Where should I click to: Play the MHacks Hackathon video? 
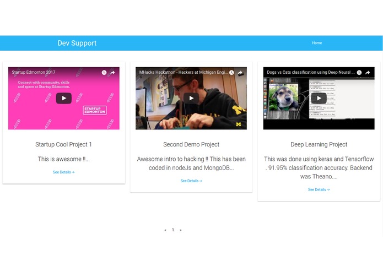[x=191, y=99]
